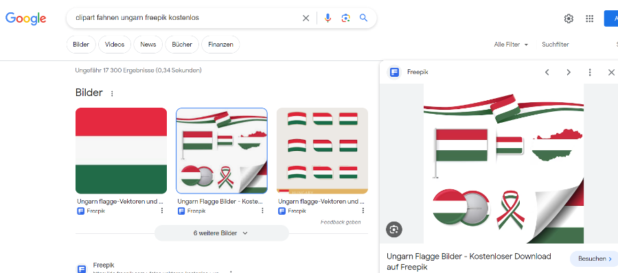618x273 pixels.
Task: Expand 6 weitere Bilder
Action: 222,233
